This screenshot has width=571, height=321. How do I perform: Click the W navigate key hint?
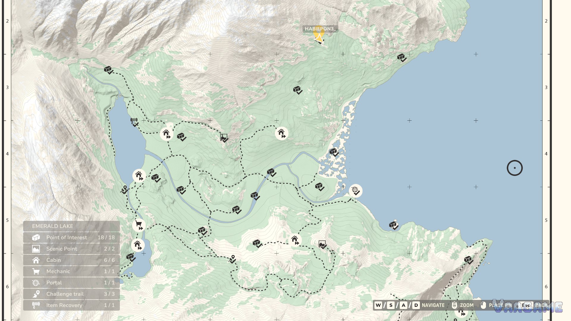click(378, 305)
